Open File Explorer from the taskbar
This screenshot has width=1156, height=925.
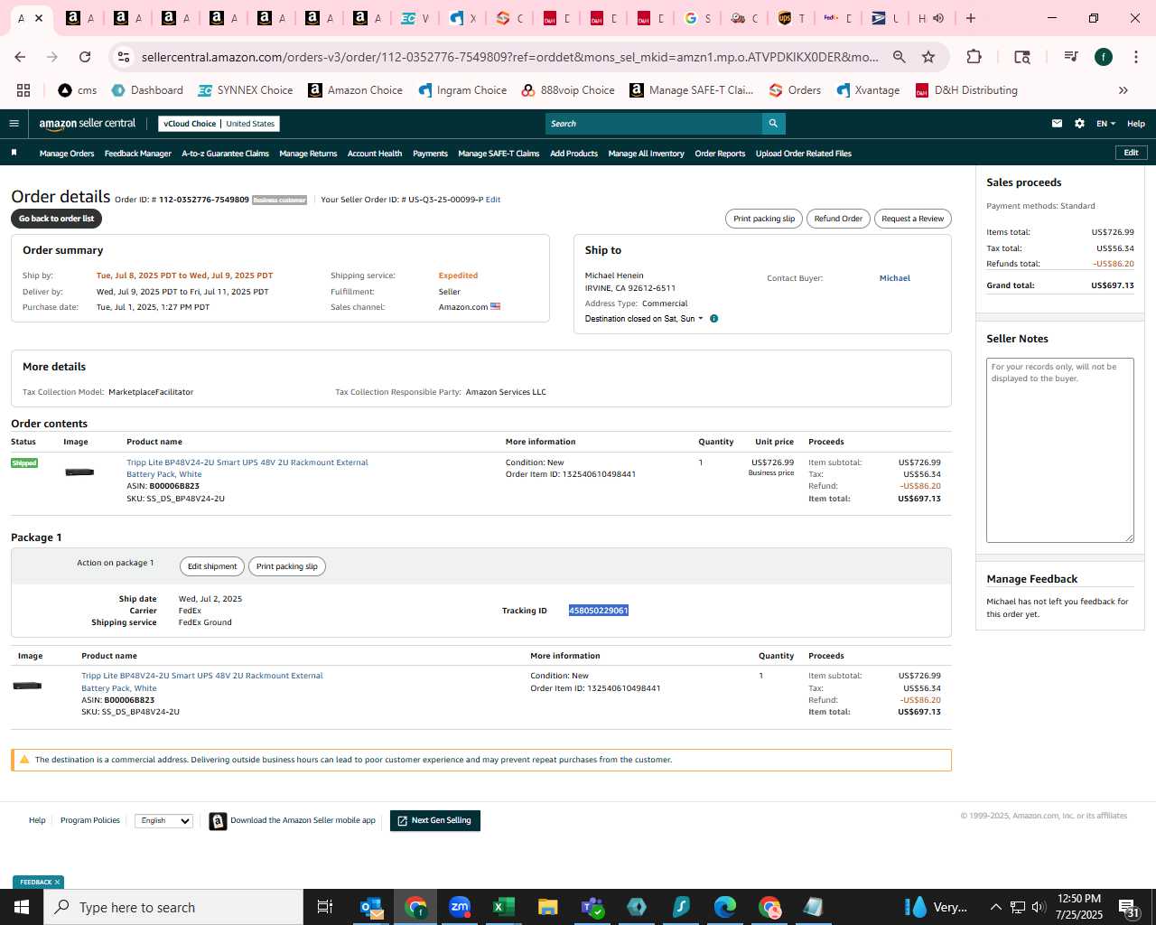coord(548,907)
